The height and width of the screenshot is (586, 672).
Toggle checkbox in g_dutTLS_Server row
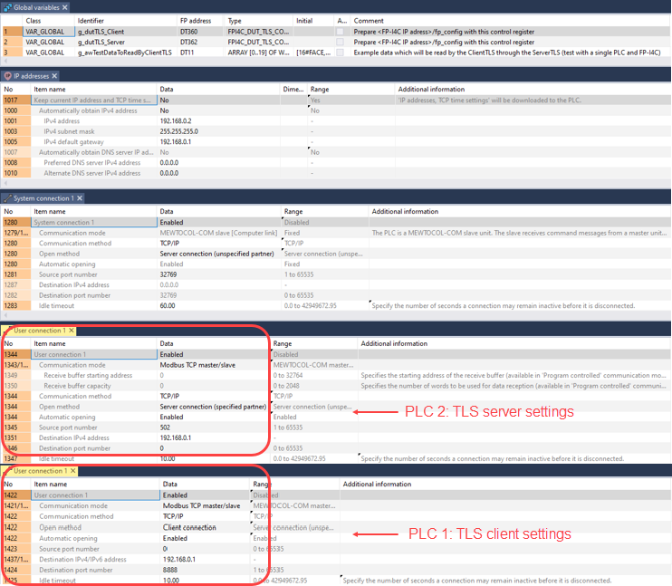pyautogui.click(x=340, y=42)
